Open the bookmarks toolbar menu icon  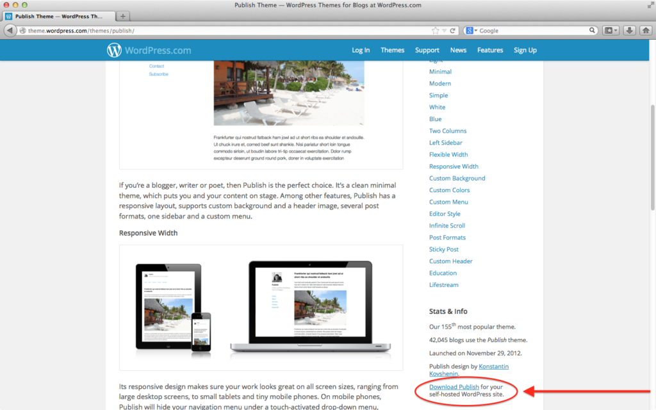click(x=611, y=31)
